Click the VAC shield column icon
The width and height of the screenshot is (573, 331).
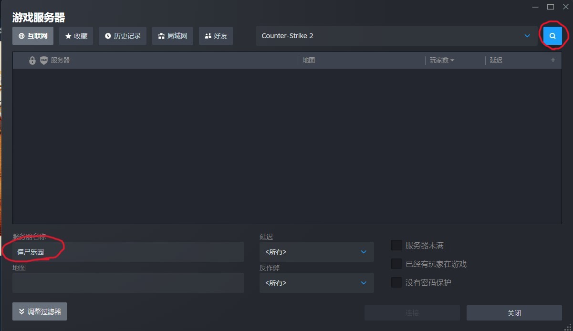coord(44,61)
